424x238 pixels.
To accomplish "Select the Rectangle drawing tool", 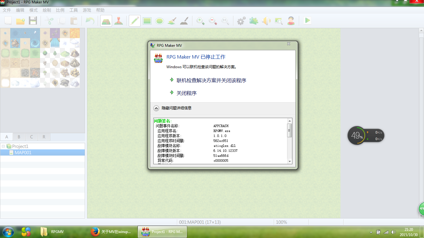I will coord(147,21).
